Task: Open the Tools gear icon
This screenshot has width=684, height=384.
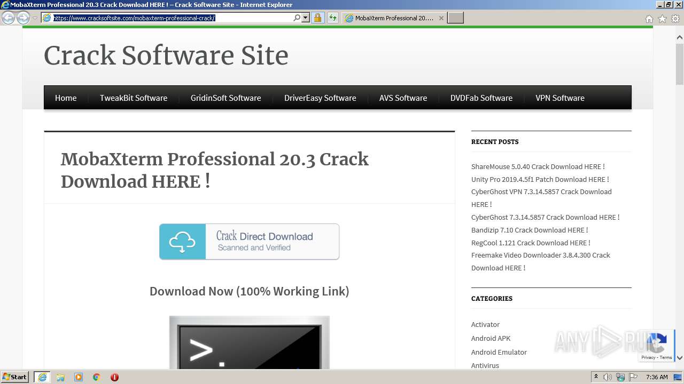Action: coord(675,19)
